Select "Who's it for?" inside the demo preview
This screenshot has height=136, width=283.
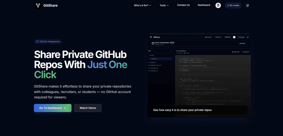[x=208, y=37]
